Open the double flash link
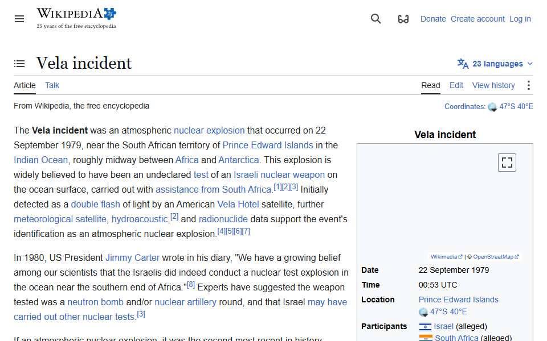The height and width of the screenshot is (341, 547). pyautogui.click(x=95, y=204)
